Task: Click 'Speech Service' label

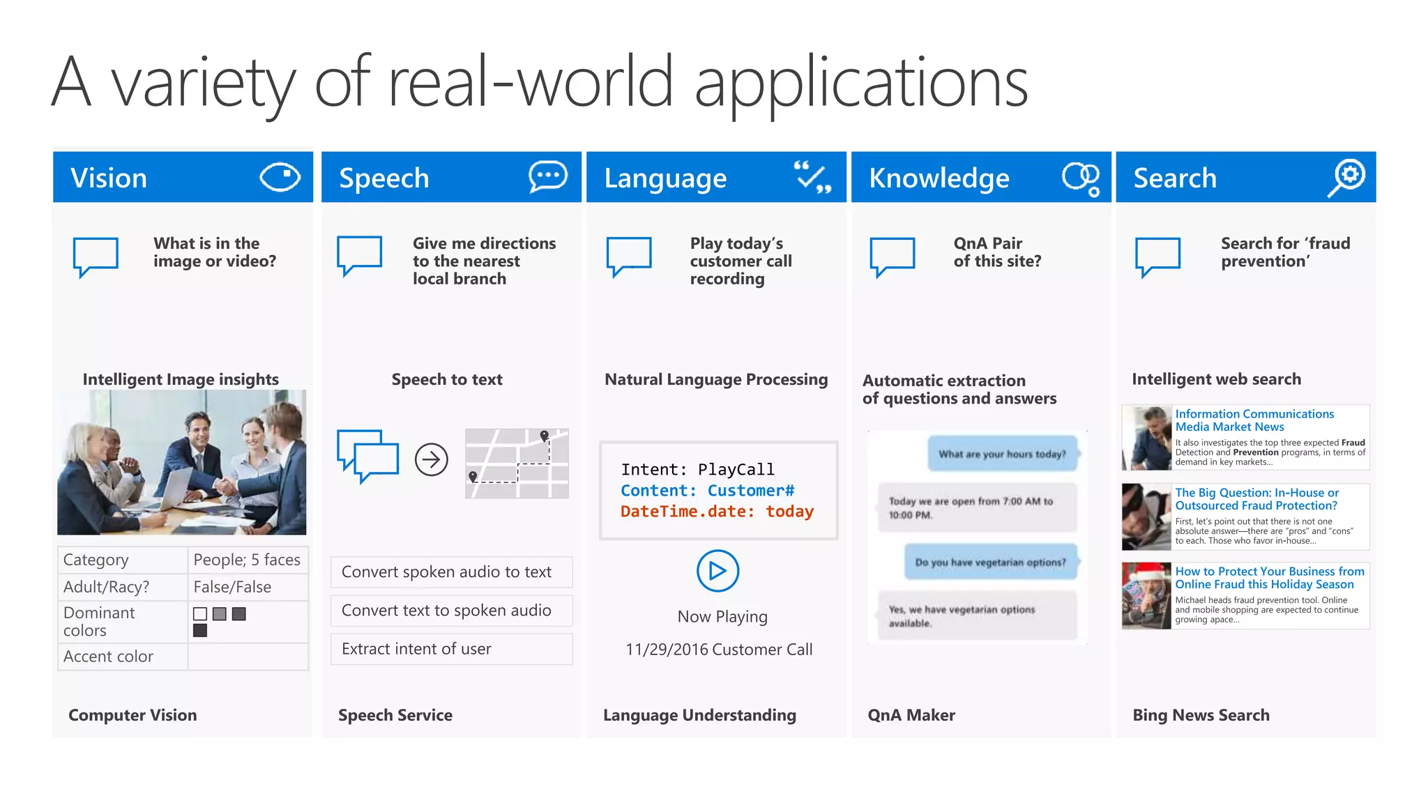Action: pos(395,715)
